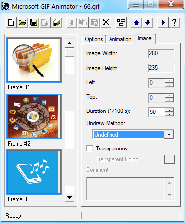
Task: Move frame down with blue down arrow
Action: point(148,22)
